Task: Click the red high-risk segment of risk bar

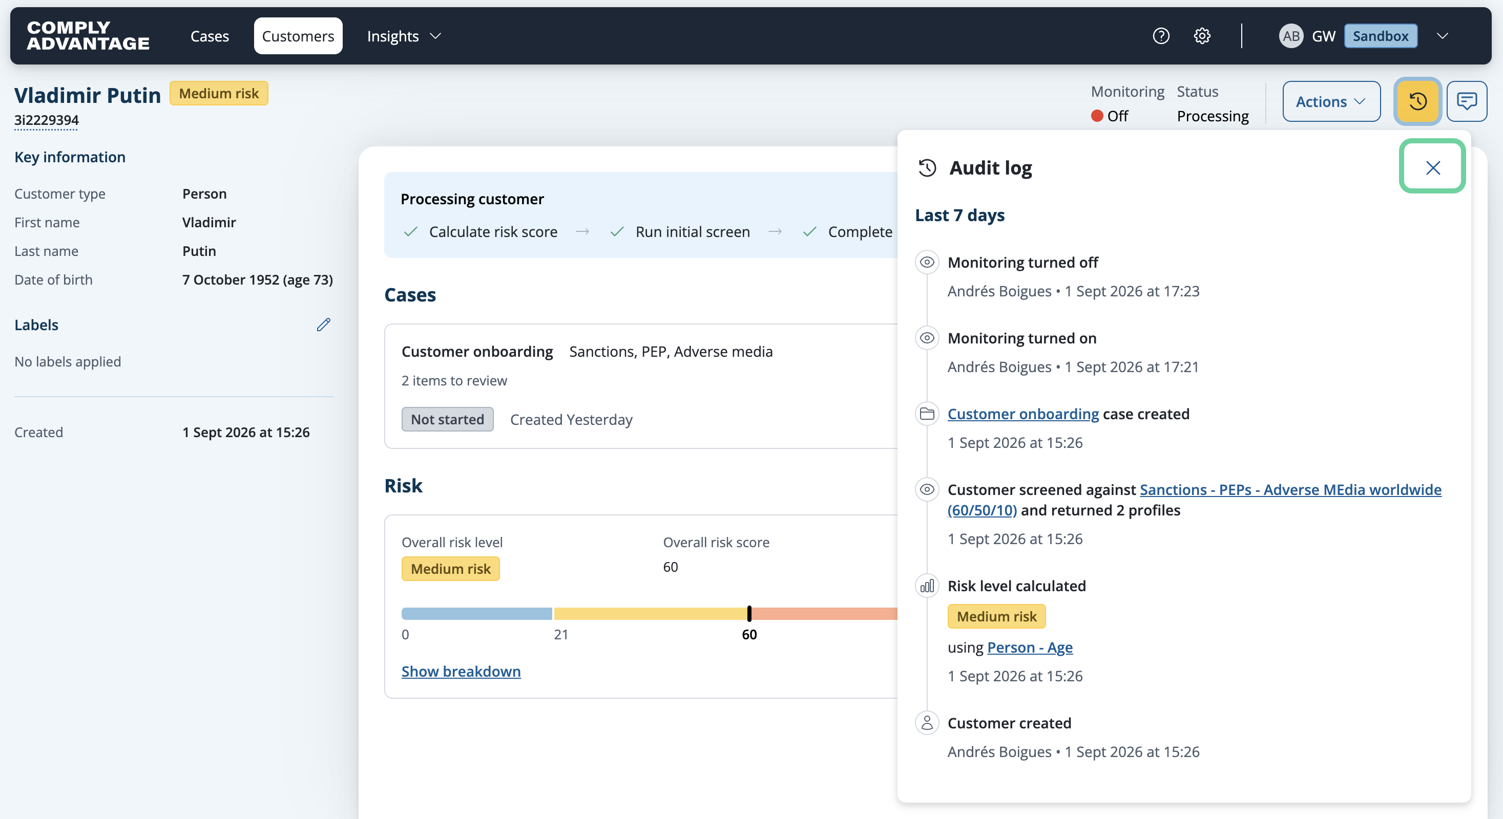Action: 824,613
